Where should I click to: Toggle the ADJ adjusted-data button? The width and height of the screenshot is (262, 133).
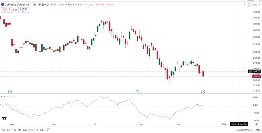click(258, 130)
